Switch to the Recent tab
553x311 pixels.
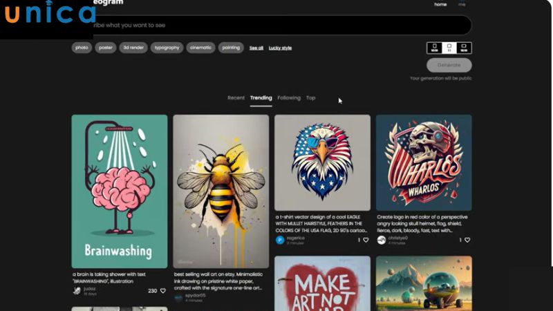pyautogui.click(x=236, y=98)
